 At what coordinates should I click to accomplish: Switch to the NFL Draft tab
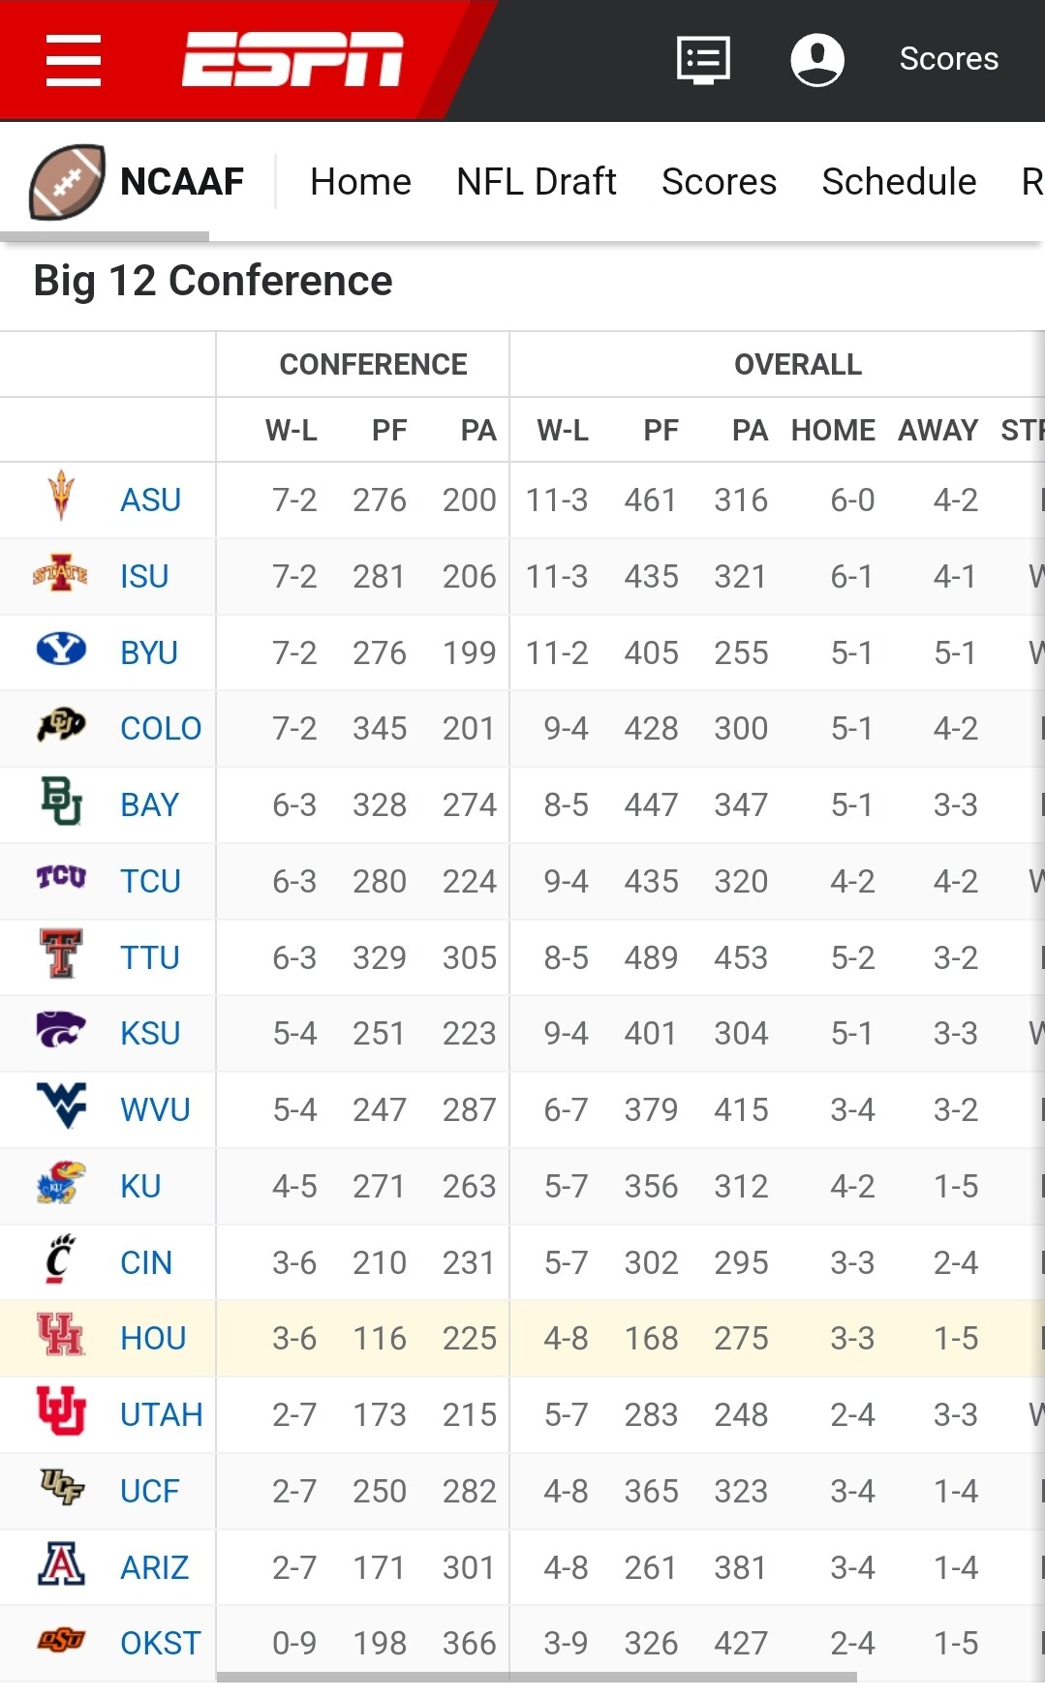click(x=536, y=182)
